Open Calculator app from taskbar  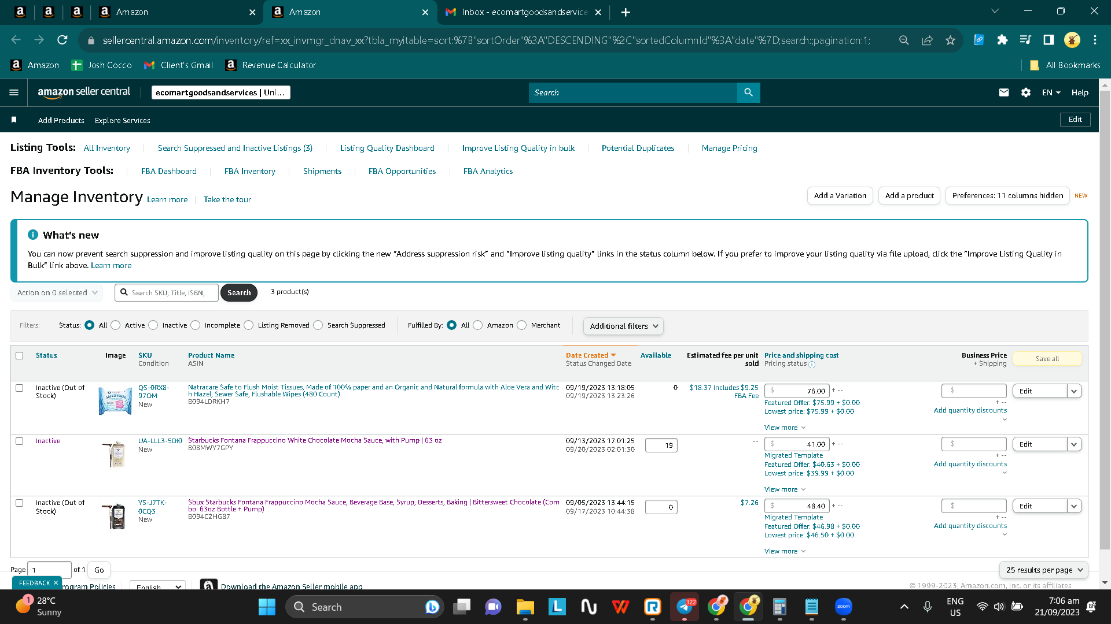click(x=779, y=607)
